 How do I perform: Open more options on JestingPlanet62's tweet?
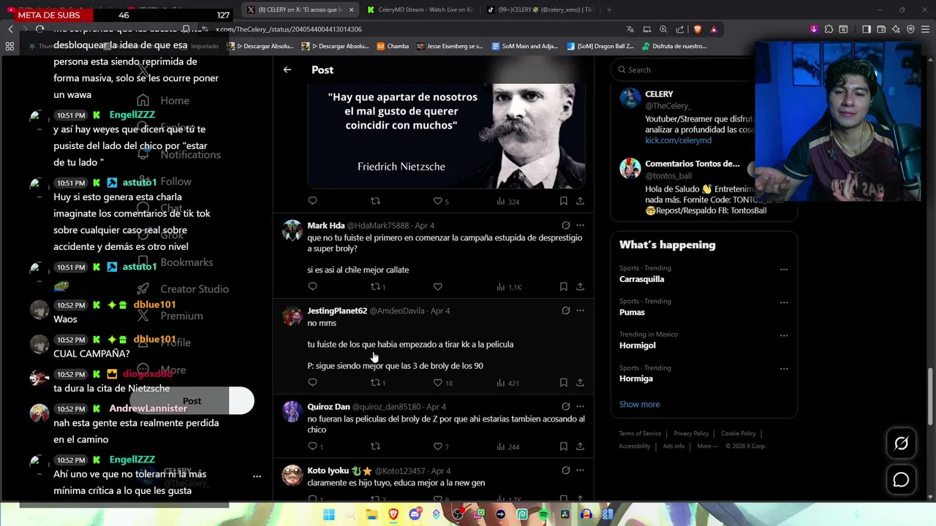tap(580, 310)
